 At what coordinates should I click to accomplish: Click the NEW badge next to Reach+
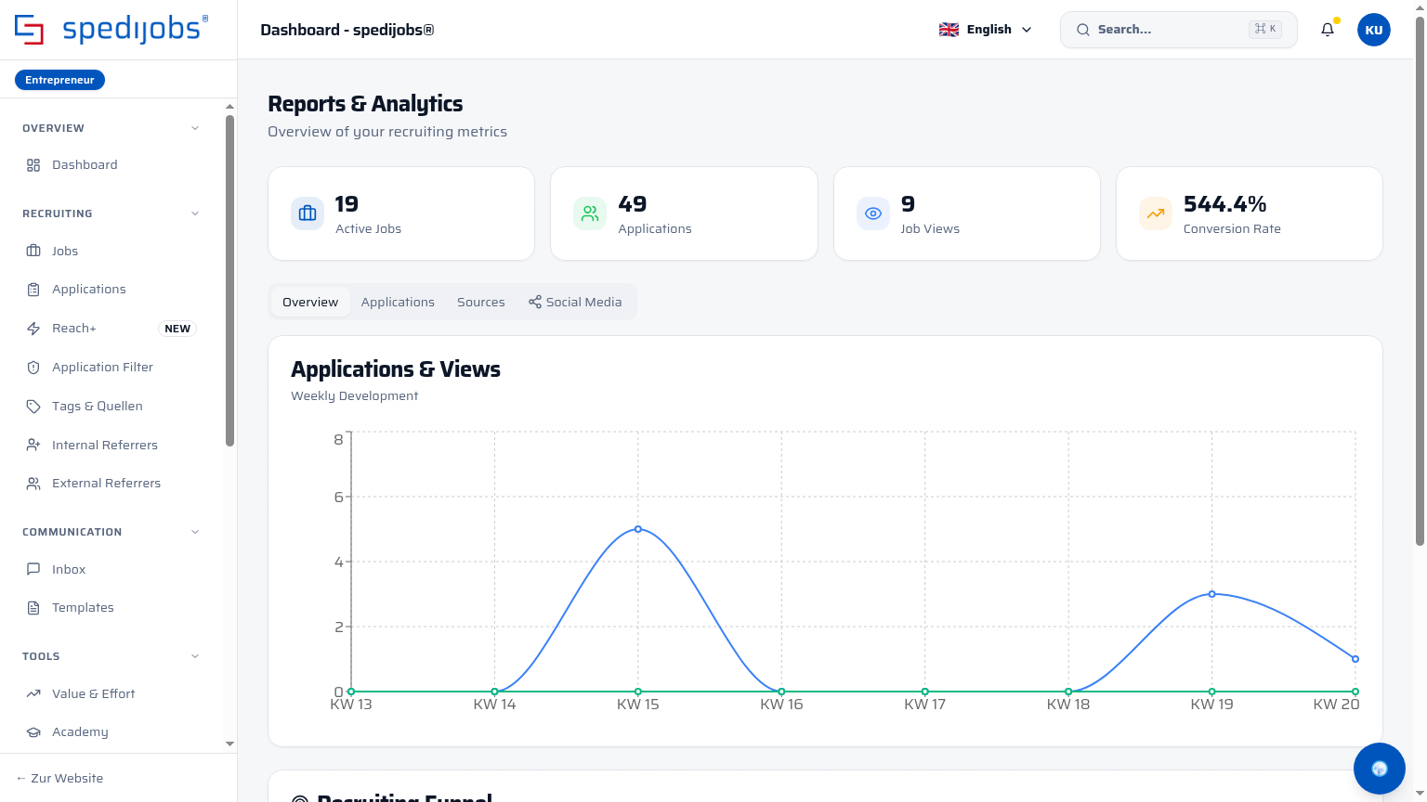click(x=177, y=329)
